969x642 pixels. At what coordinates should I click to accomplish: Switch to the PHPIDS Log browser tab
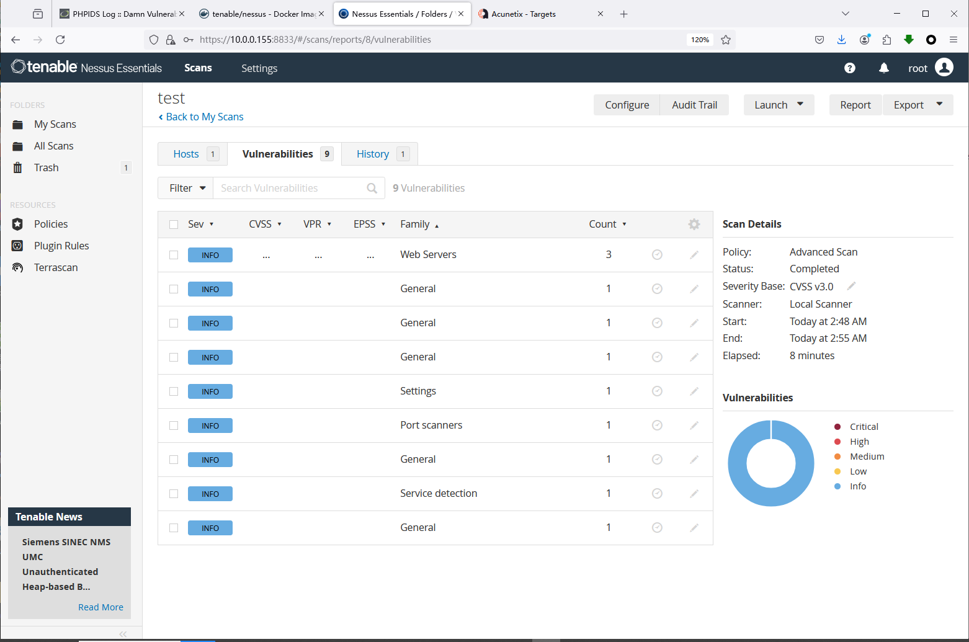121,14
